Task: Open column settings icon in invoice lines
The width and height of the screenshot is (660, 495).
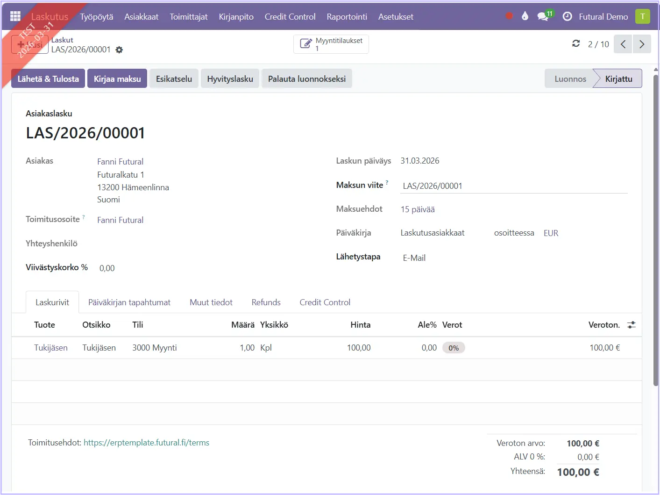Action: click(632, 325)
